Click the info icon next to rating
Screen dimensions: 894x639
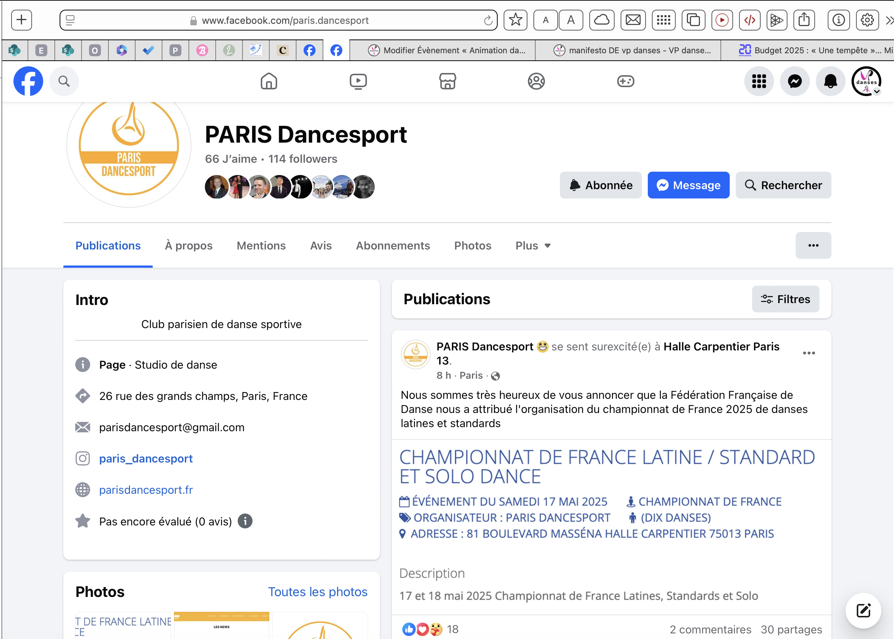tap(245, 521)
